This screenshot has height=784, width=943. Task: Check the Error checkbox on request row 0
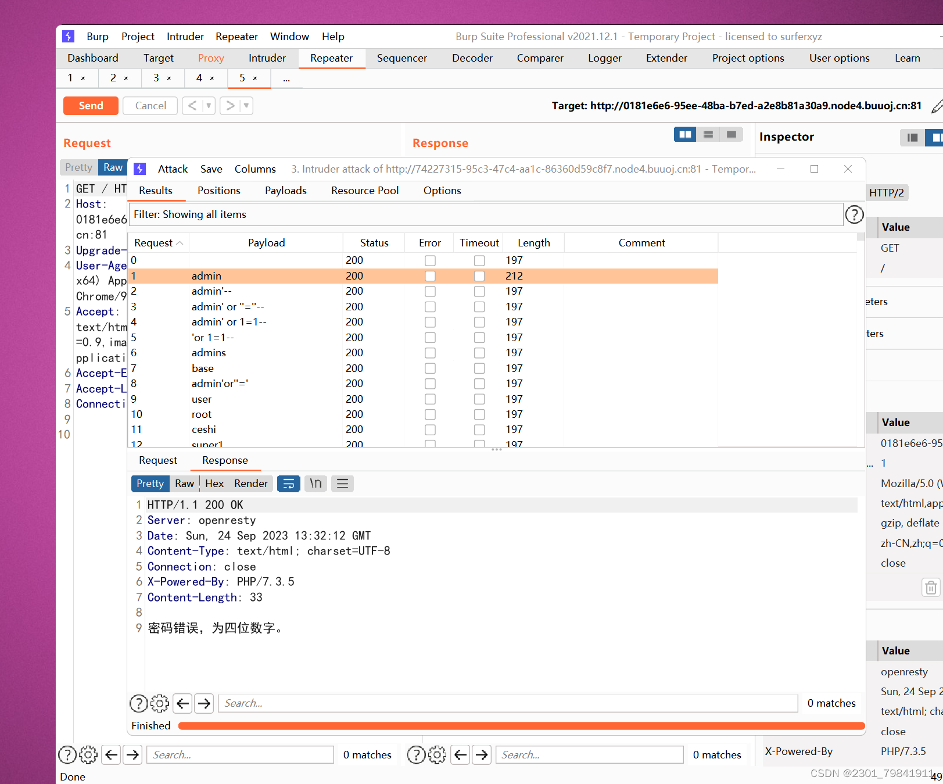(430, 260)
